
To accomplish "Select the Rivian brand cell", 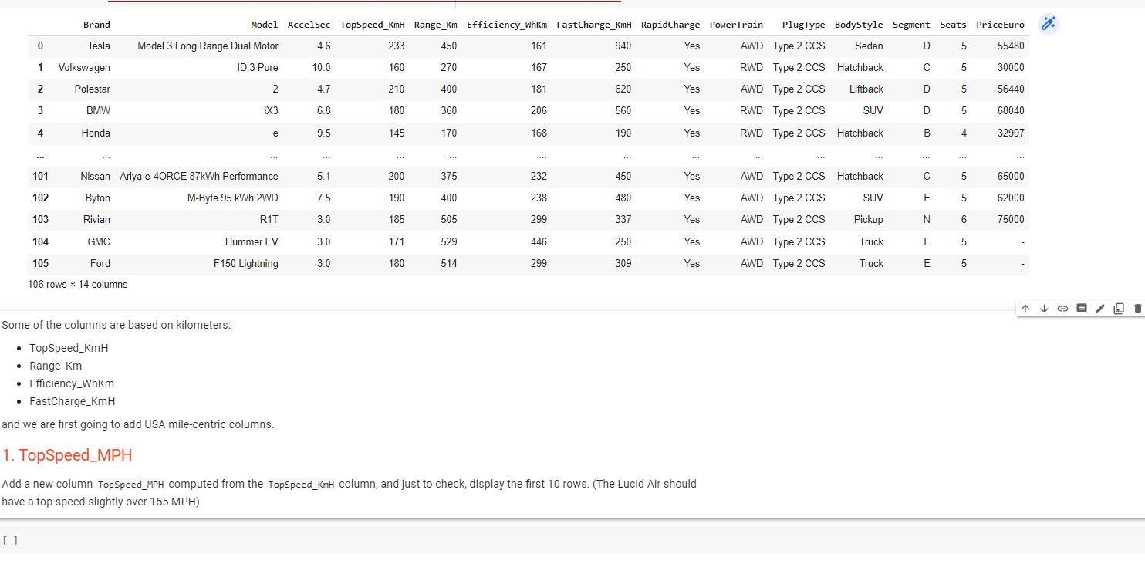I will [97, 220].
